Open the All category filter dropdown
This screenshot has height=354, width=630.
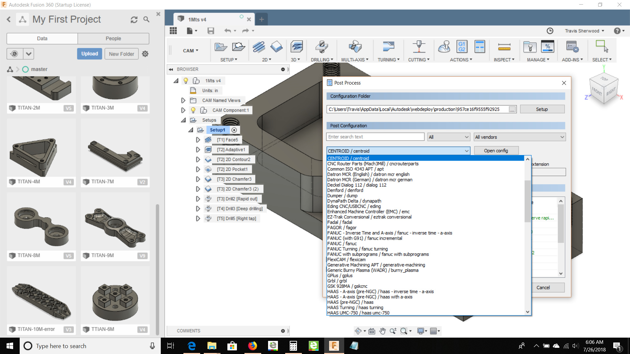pos(449,137)
